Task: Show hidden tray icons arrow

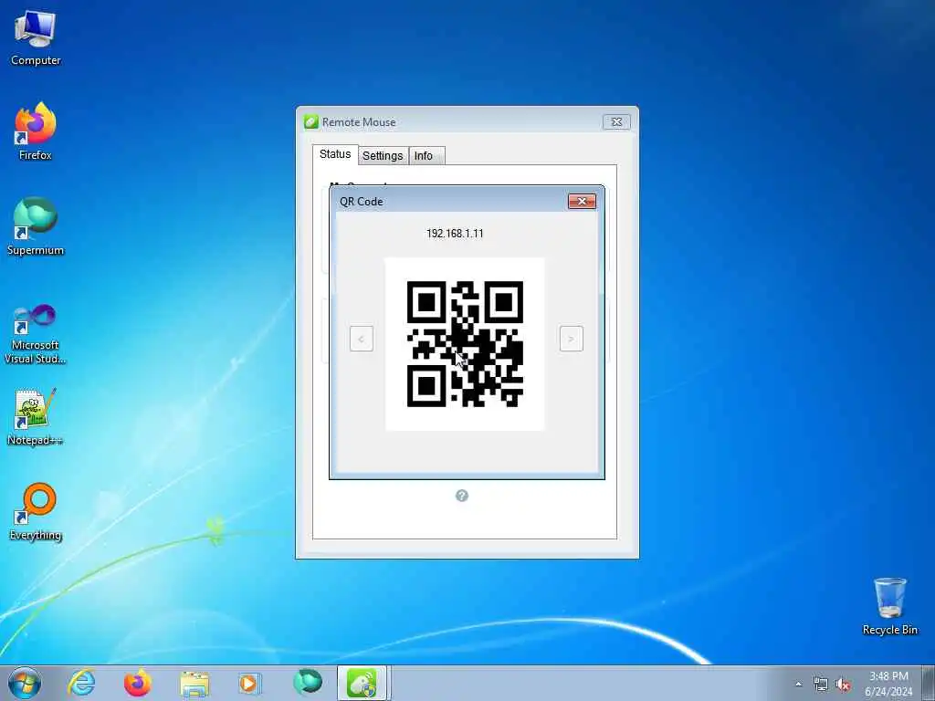Action: [x=798, y=685]
